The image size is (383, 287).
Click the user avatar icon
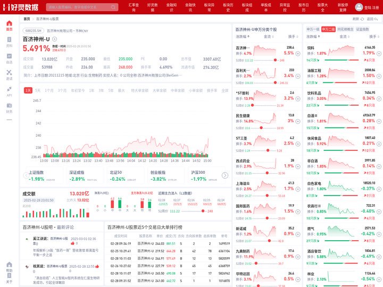point(359,7)
